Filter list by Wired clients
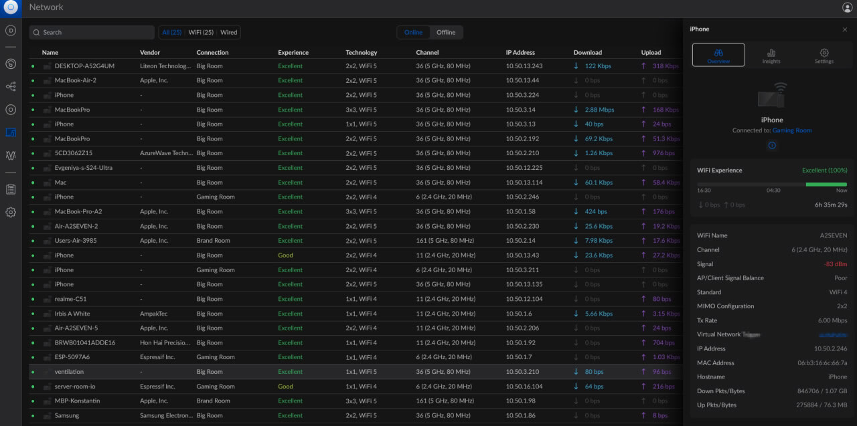The width and height of the screenshot is (857, 426). [229, 32]
